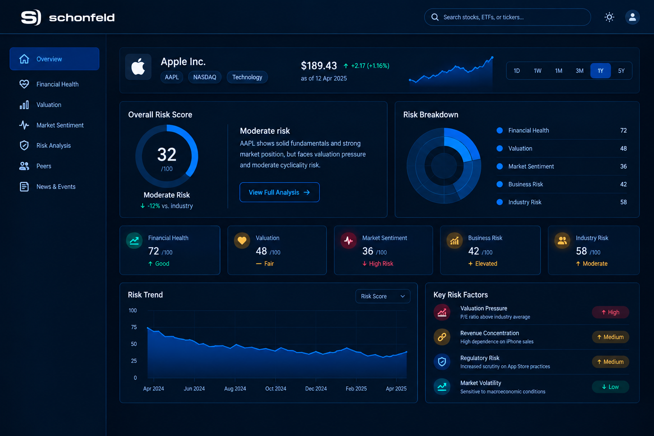This screenshot has width=654, height=436.
Task: Click the Risk Analysis shield sidebar icon
Action: click(24, 145)
